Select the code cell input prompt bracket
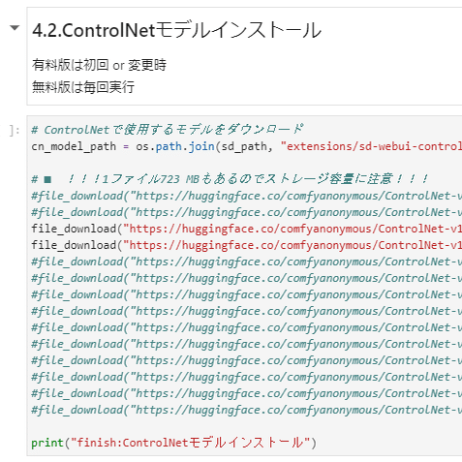 point(15,131)
